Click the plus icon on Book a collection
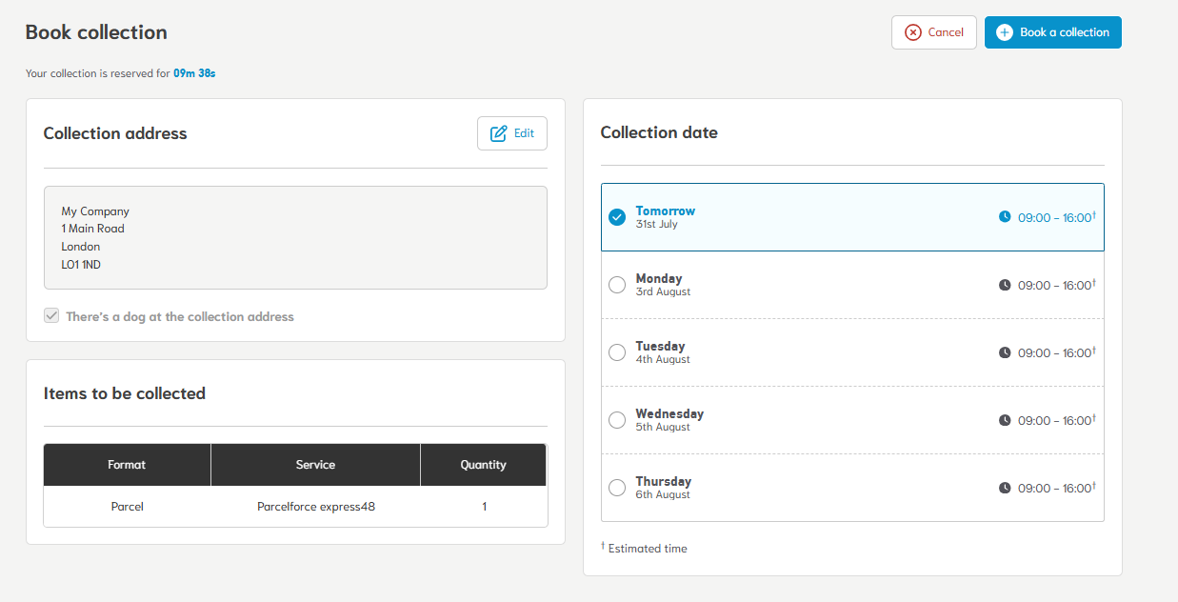This screenshot has width=1178, height=602. 1005,32
